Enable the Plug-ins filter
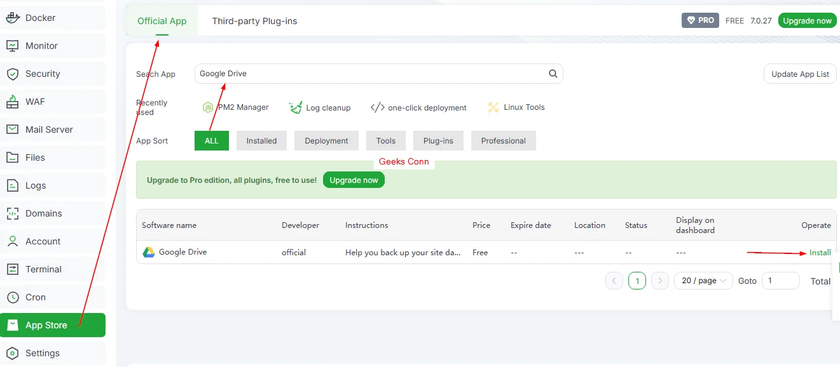The width and height of the screenshot is (840, 367). click(437, 140)
